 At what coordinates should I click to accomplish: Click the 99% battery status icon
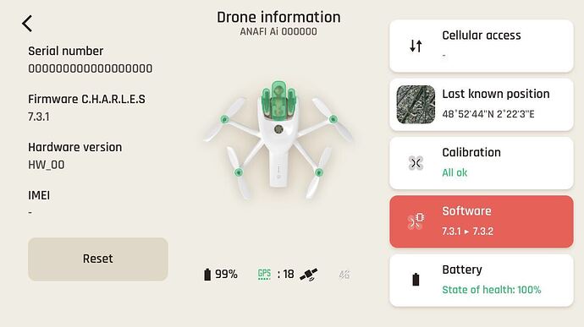[207, 275]
